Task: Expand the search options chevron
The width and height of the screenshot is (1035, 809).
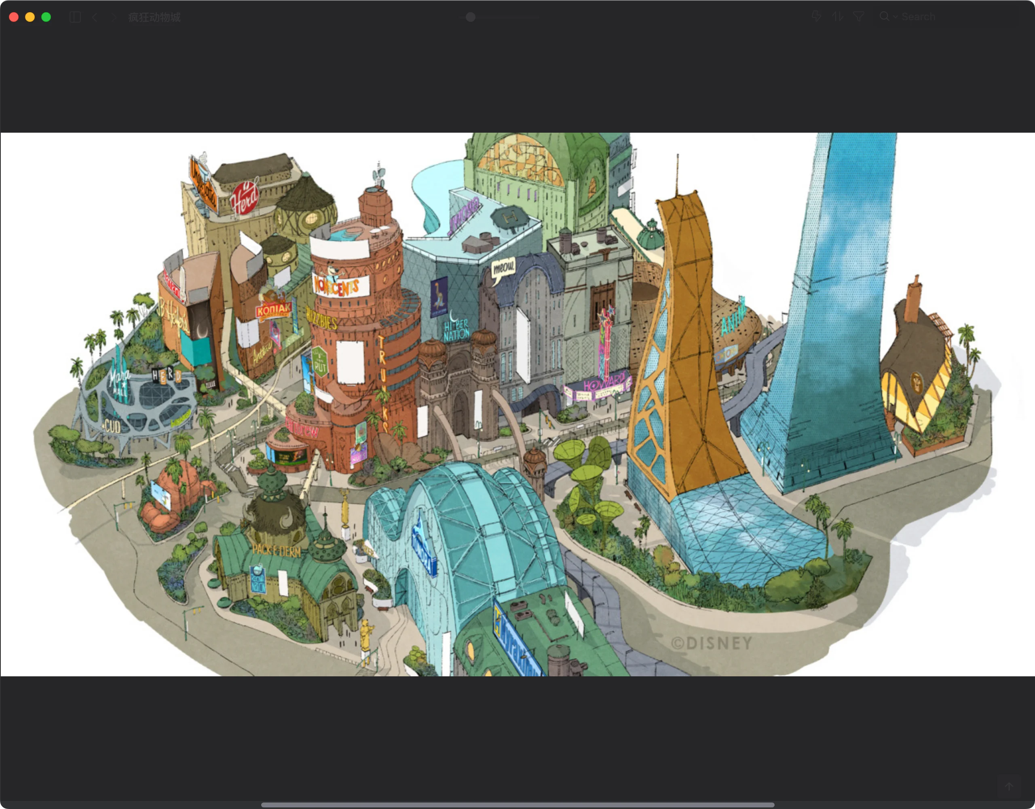Action: click(x=895, y=17)
